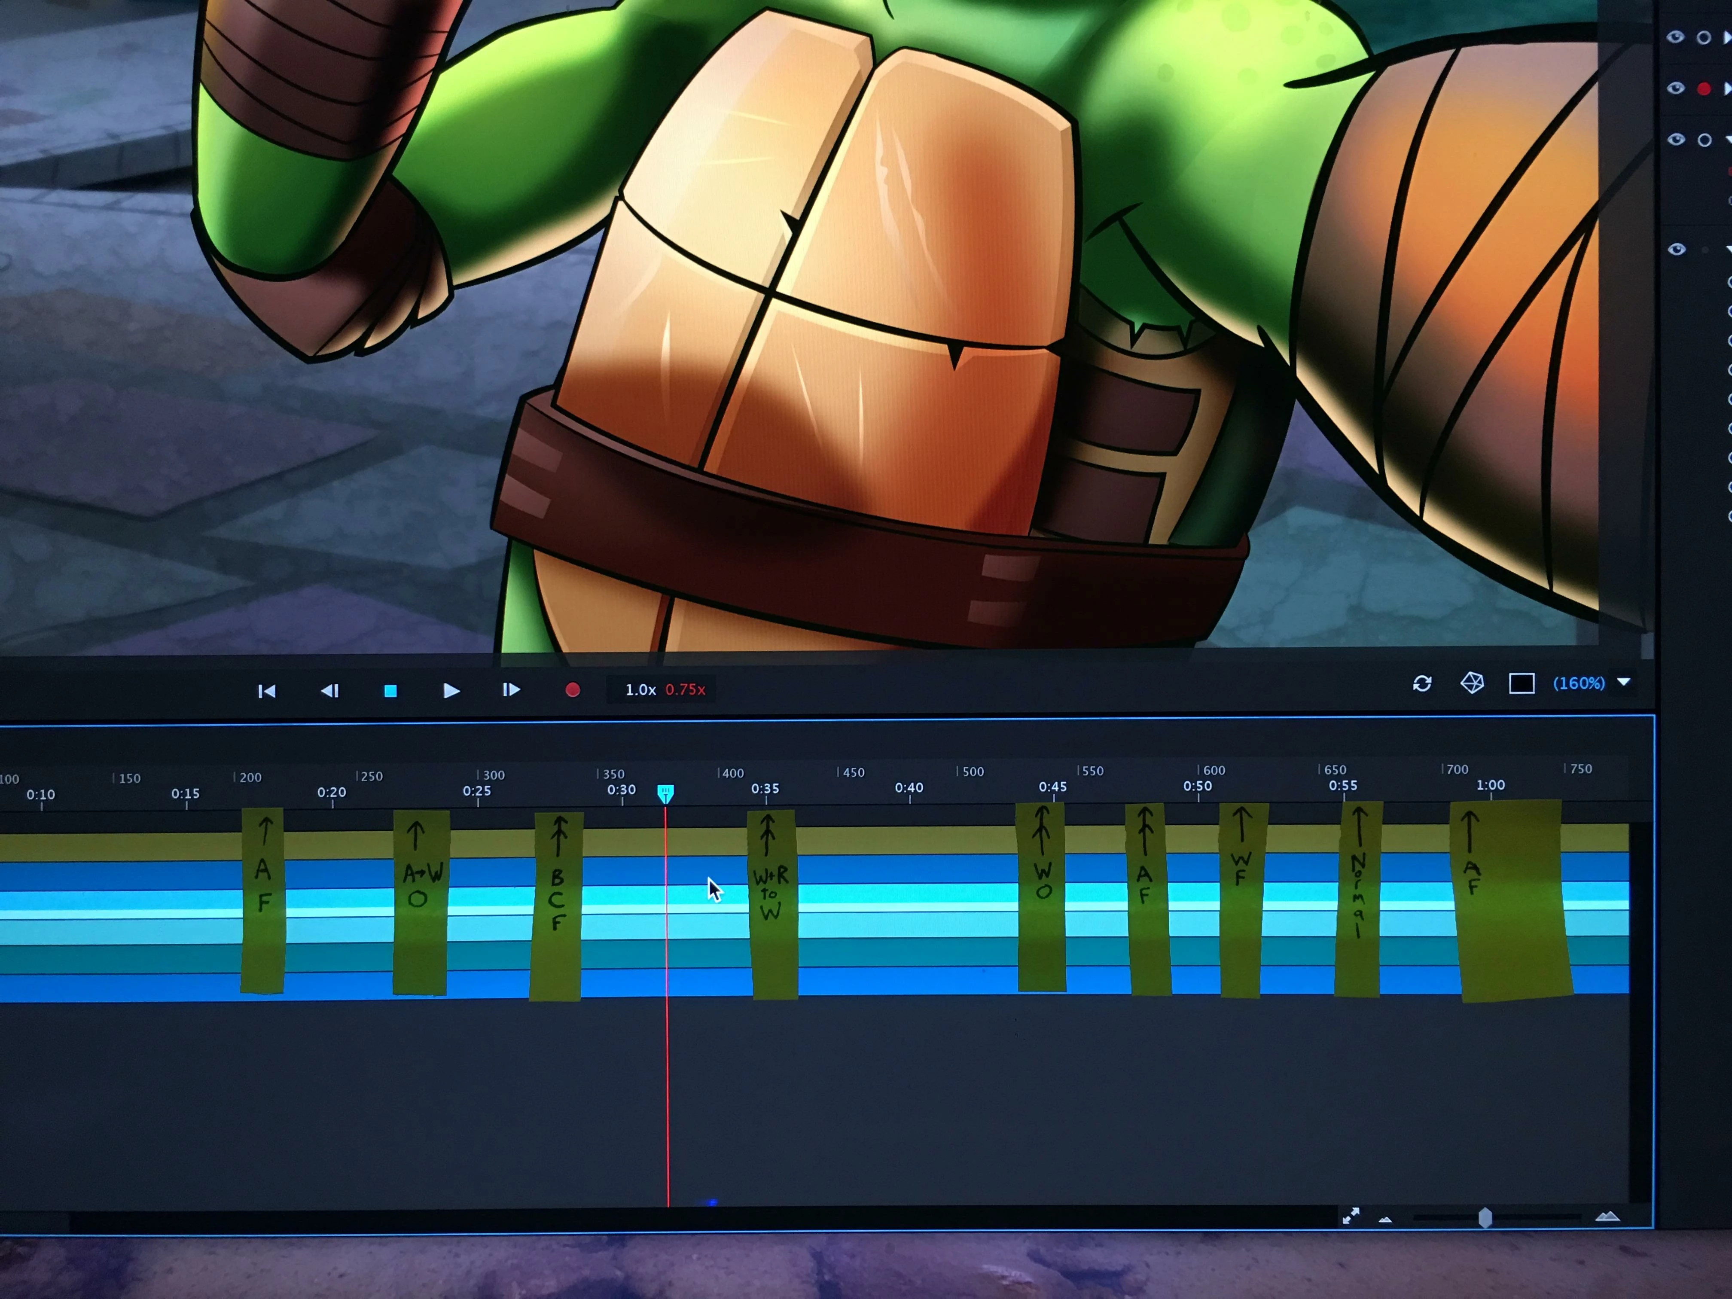Click frame number 200 on the ruler
The width and height of the screenshot is (1732, 1299).
[250, 778]
